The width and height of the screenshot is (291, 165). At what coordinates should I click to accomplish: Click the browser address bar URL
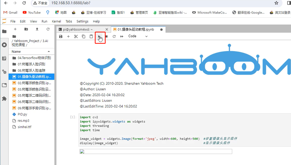tap(71, 3)
